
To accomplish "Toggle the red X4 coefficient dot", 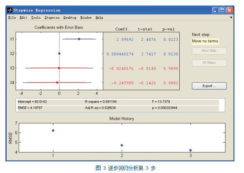I will (x=57, y=83).
